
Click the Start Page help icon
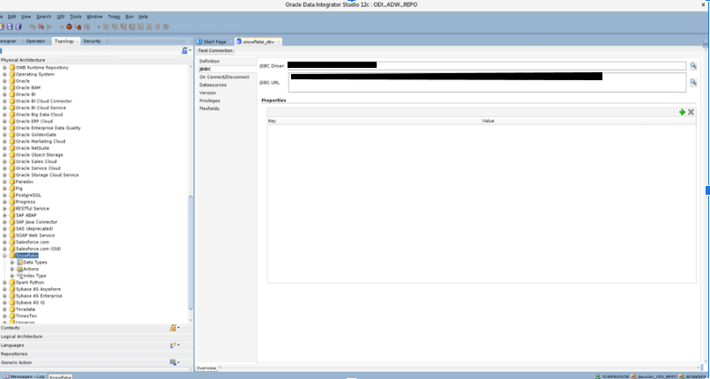199,41
